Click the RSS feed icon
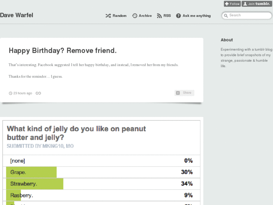 coord(159,16)
